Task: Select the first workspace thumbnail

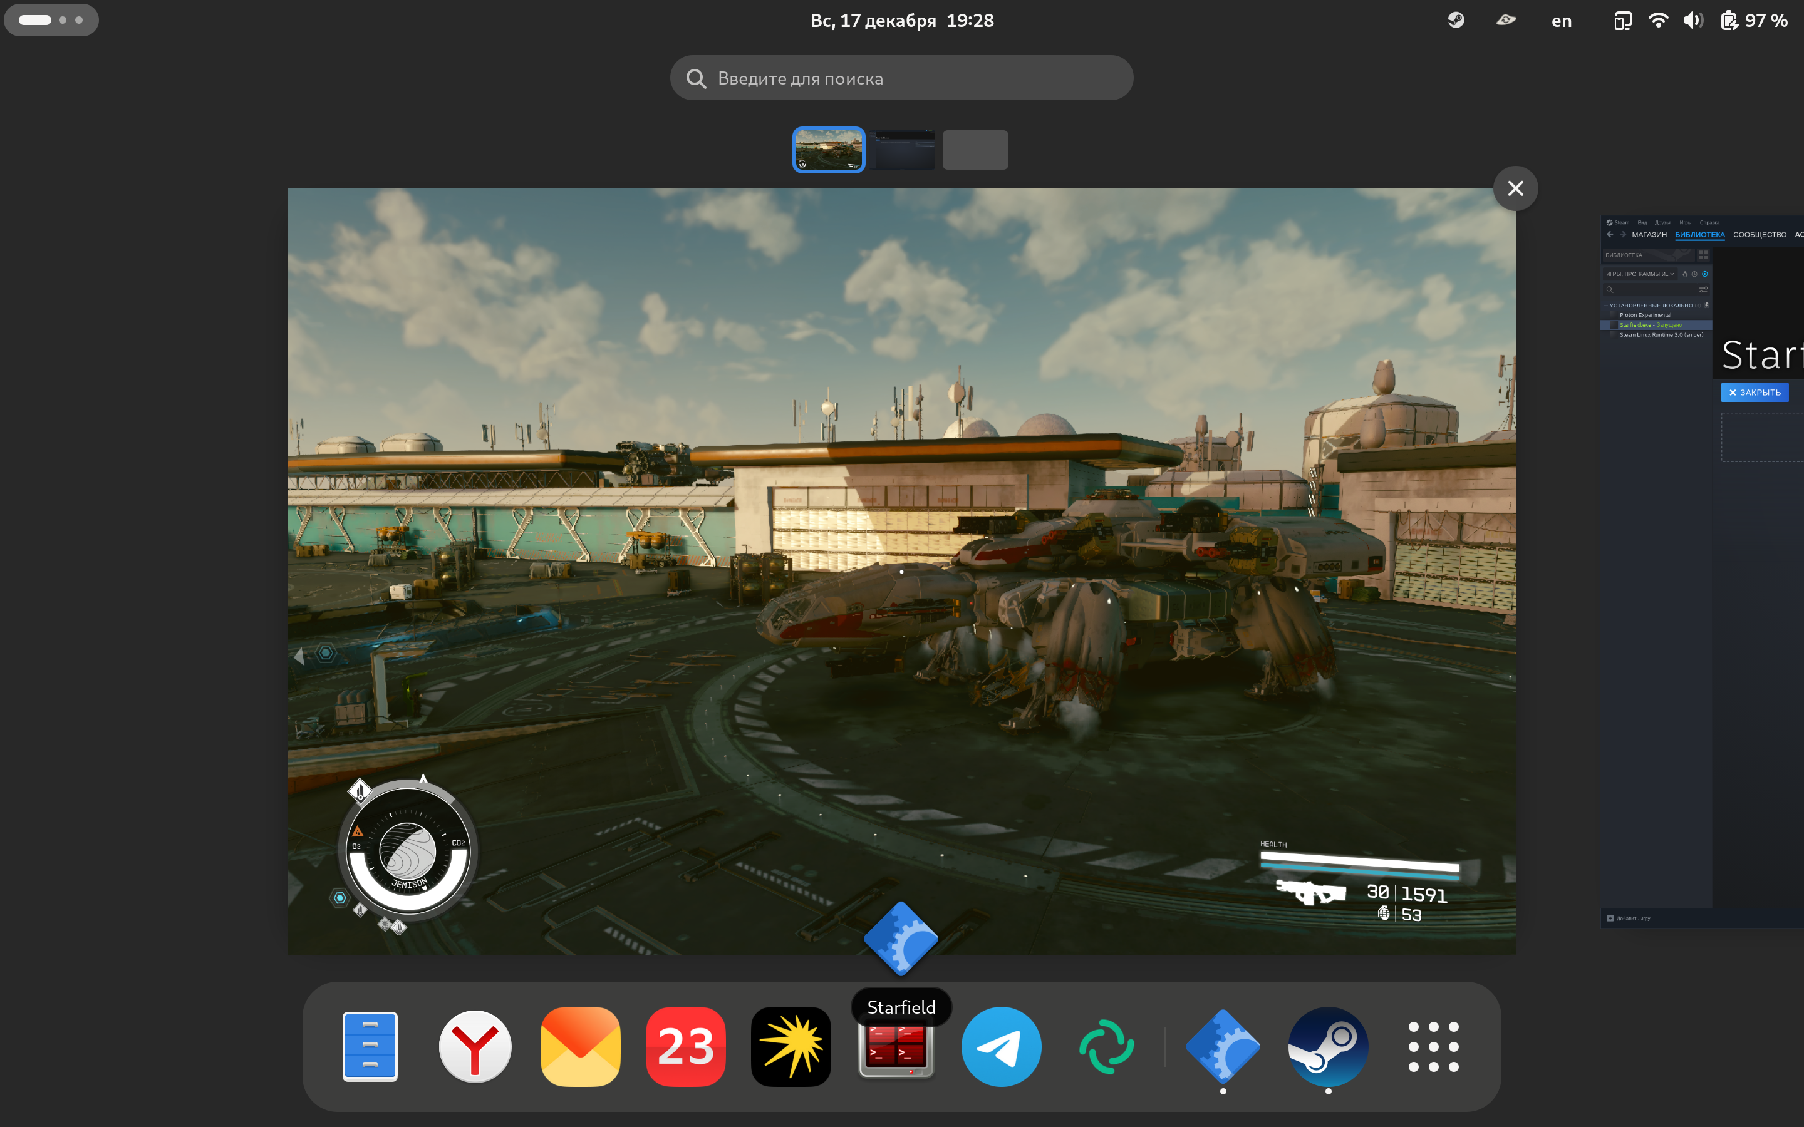Action: click(828, 150)
